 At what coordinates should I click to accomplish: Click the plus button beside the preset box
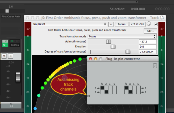click(111, 24)
